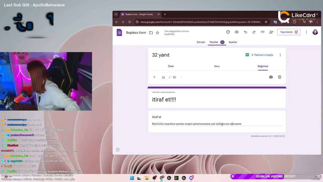Viewport: 323px width, 182px height.
Task: Click the Google Translate extension icon
Action: pos(275,22)
